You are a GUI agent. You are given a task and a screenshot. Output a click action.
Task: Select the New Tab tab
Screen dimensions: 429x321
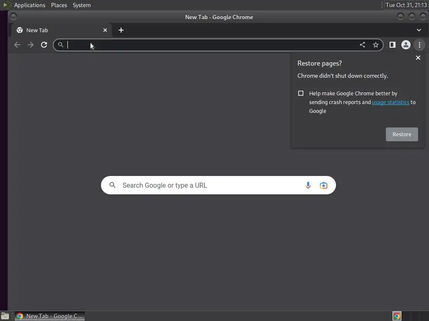(x=61, y=30)
